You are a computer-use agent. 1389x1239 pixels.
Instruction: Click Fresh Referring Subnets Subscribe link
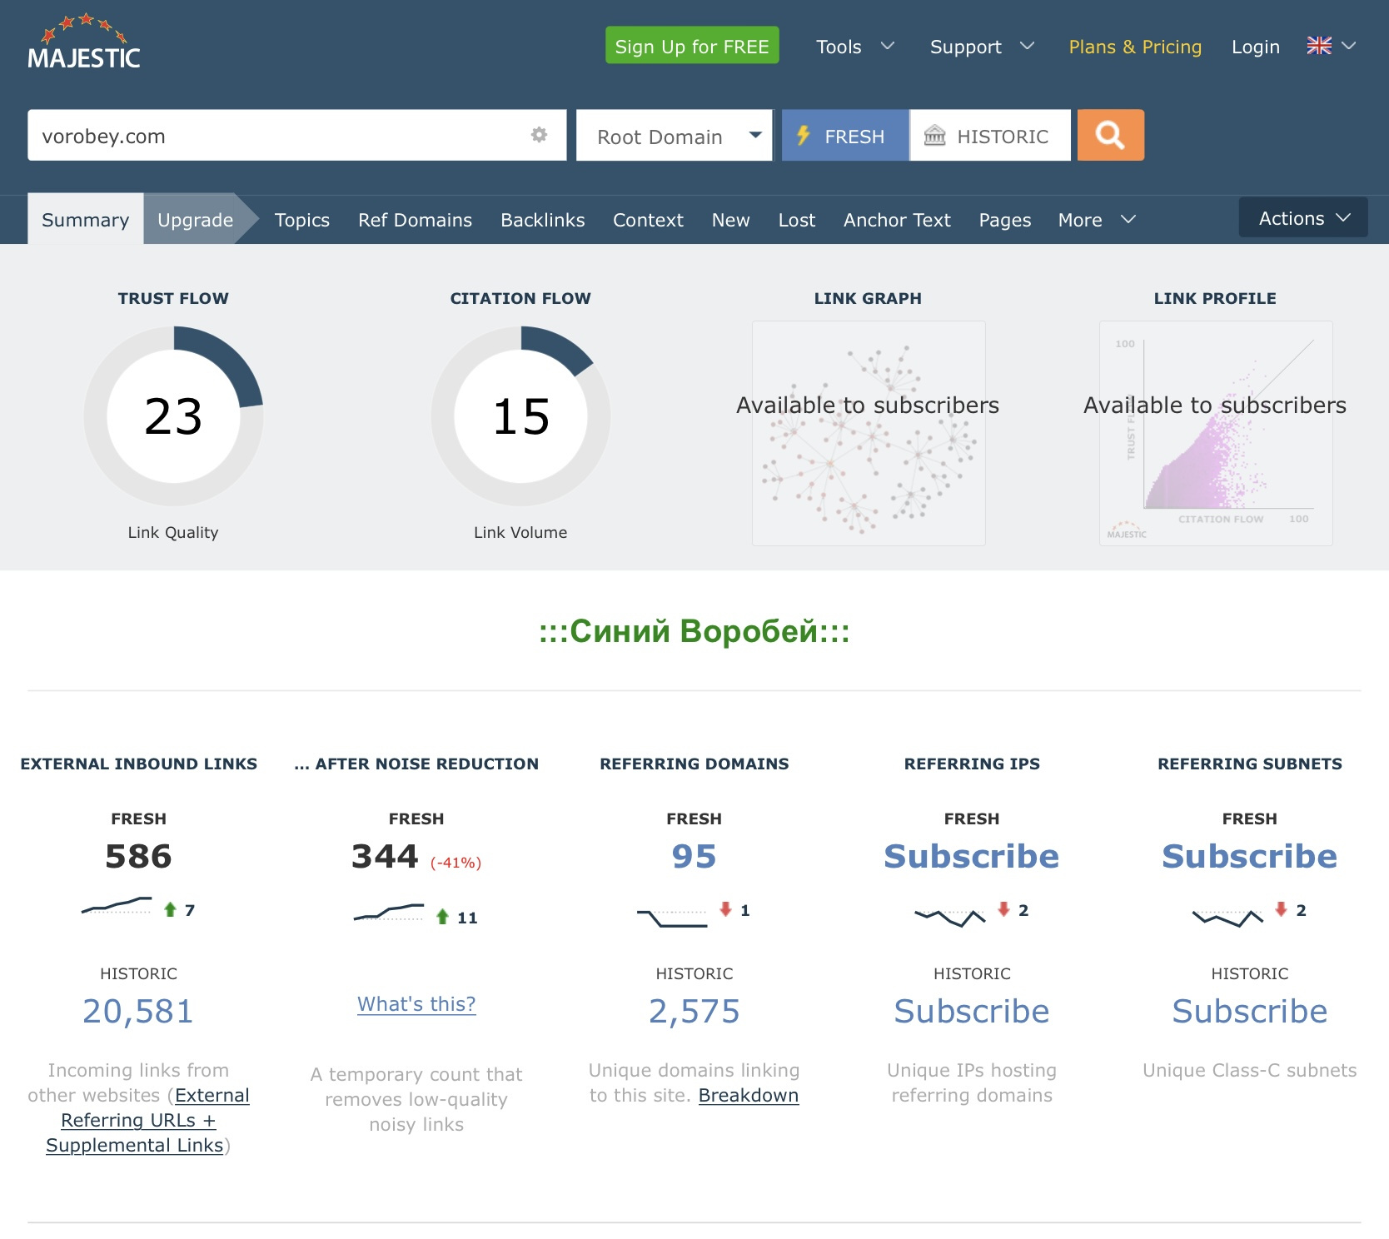1249,856
